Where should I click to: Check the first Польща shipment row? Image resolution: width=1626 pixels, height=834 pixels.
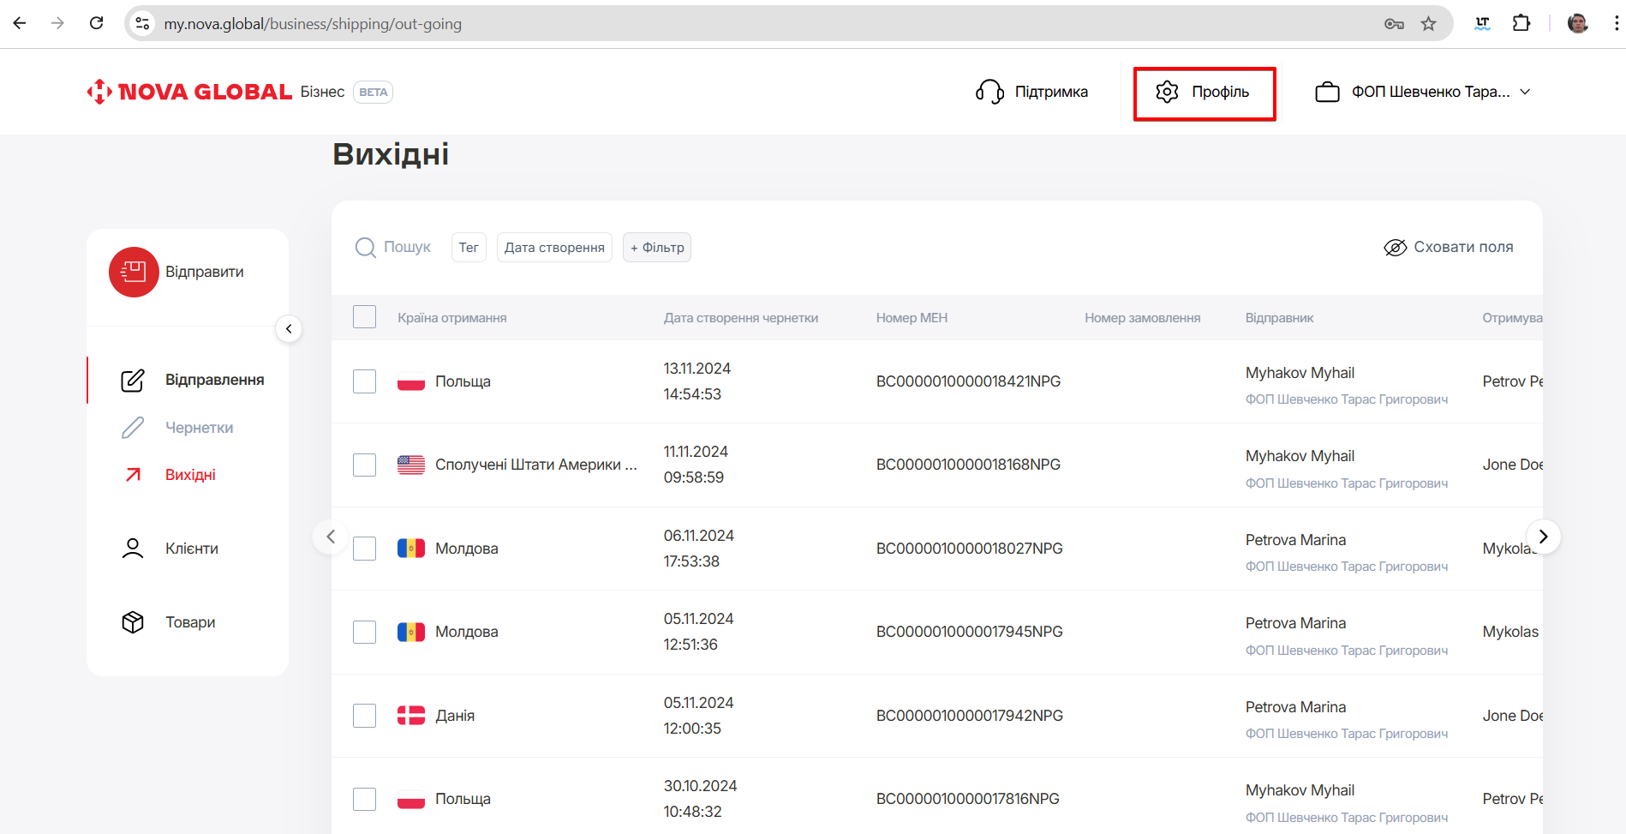click(365, 381)
